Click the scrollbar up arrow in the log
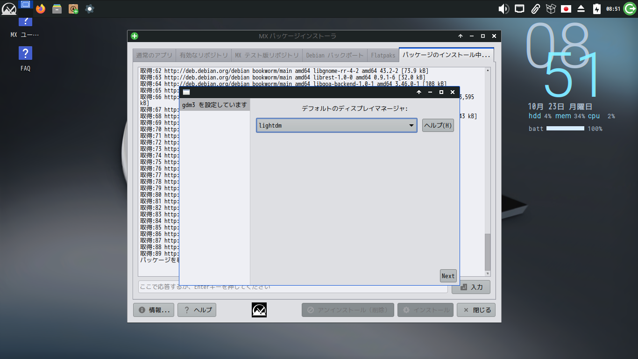 [x=488, y=70]
